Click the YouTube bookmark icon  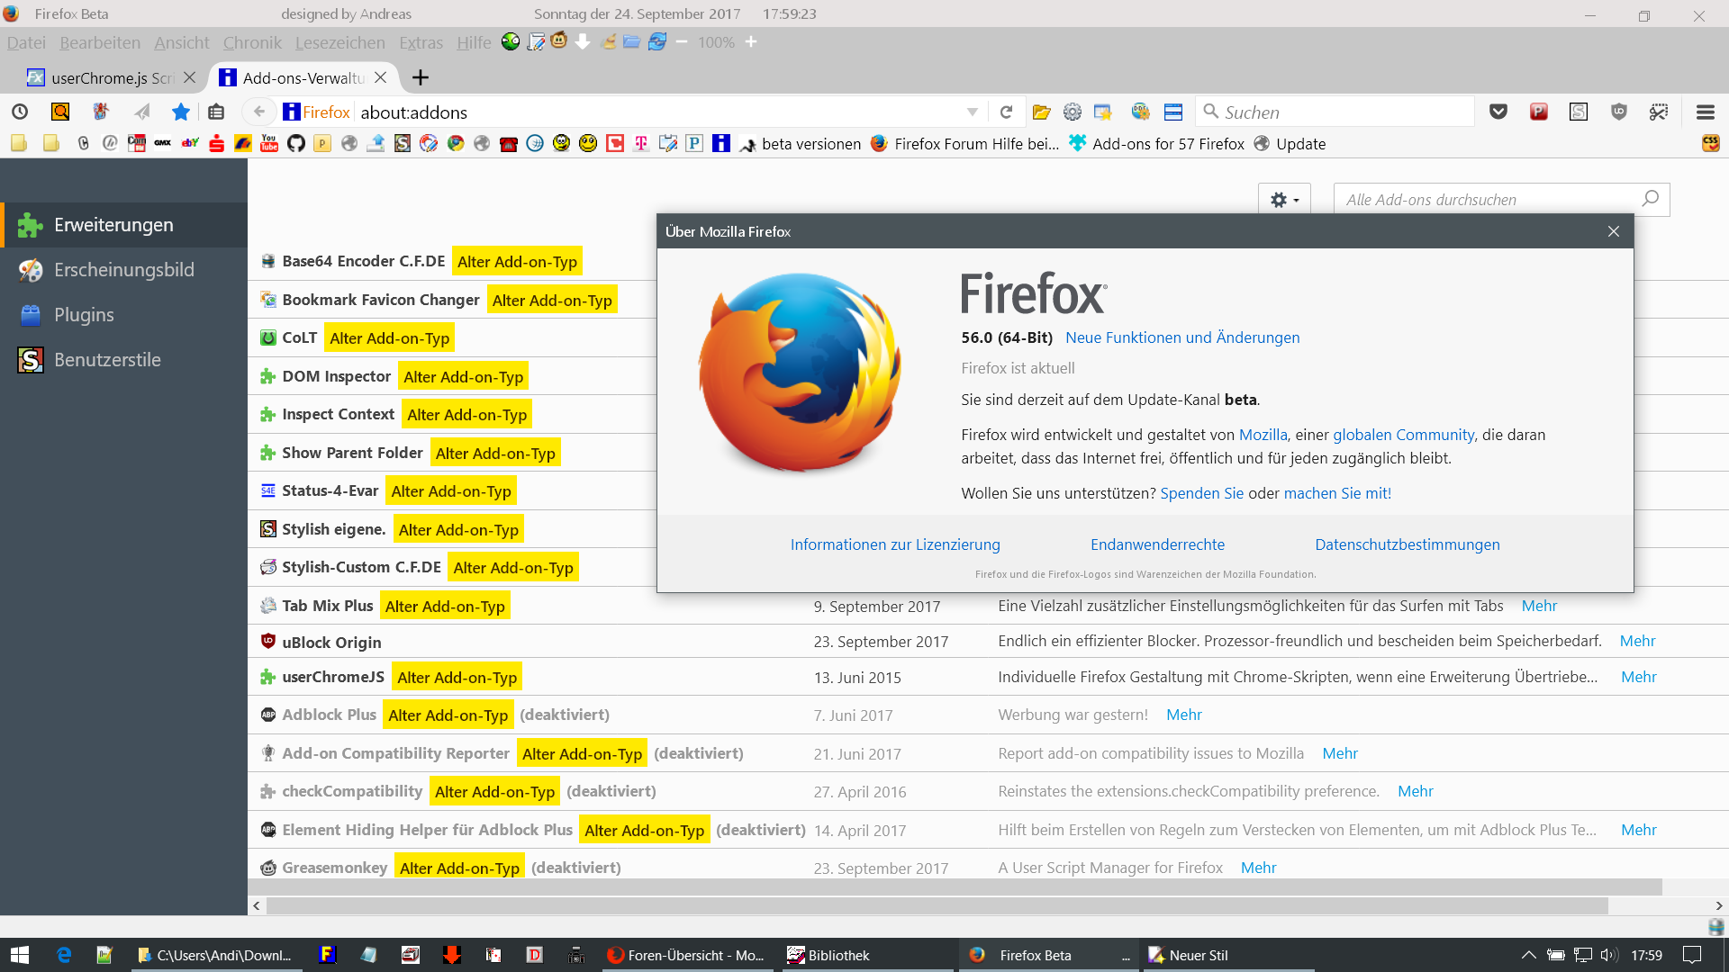(269, 144)
